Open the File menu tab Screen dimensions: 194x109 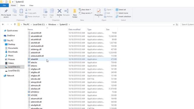(x=4, y=5)
